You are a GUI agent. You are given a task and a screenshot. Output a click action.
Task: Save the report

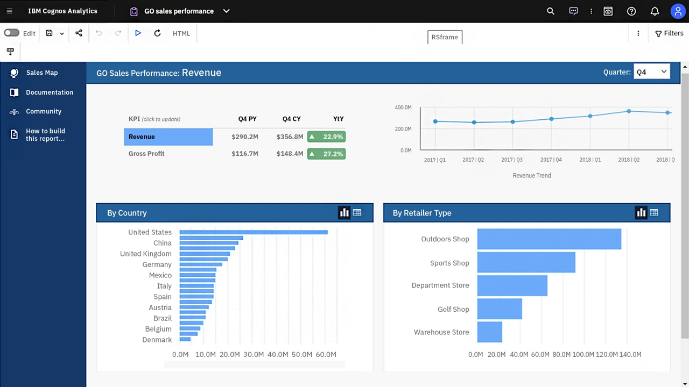click(x=49, y=33)
